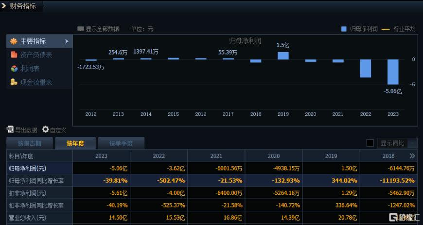
Task: Expand the 主要指标 arrow
Action: (x=67, y=41)
